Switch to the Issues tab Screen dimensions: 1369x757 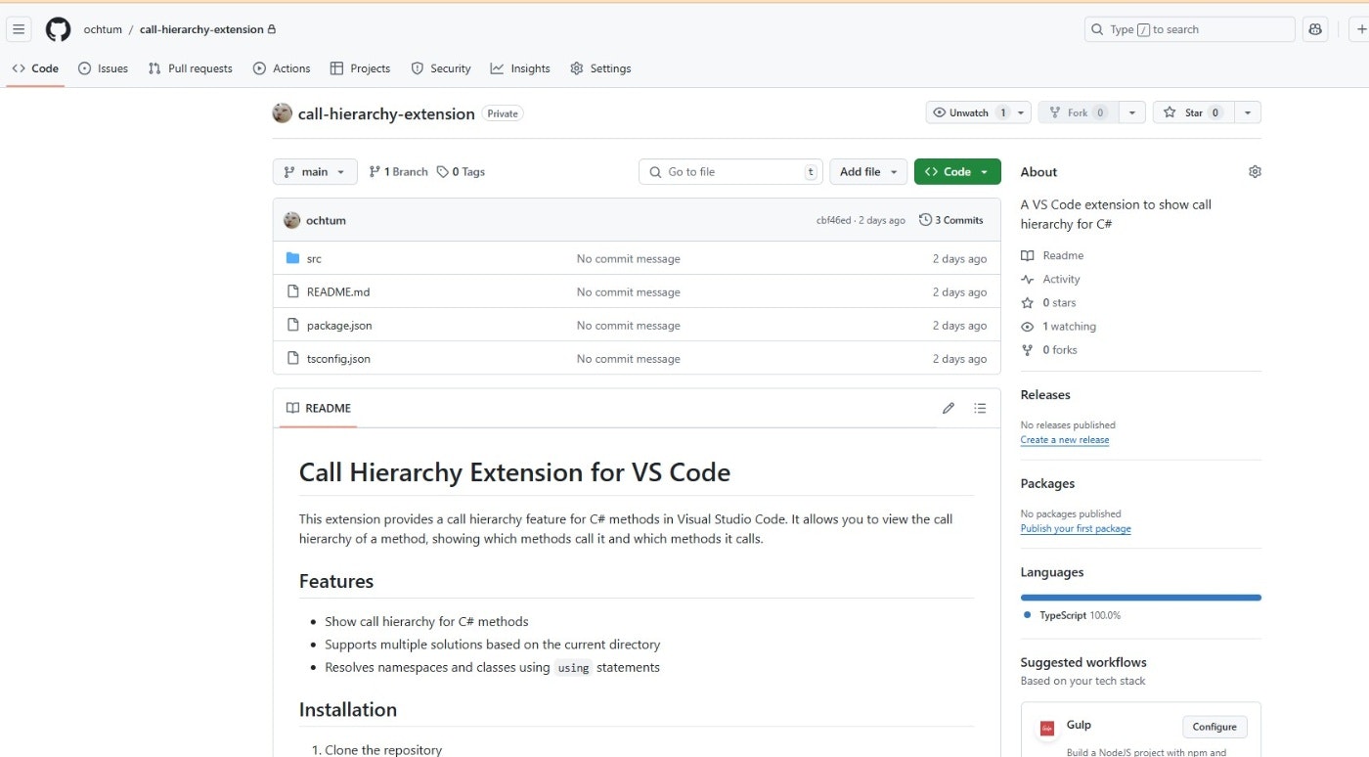[103, 68]
